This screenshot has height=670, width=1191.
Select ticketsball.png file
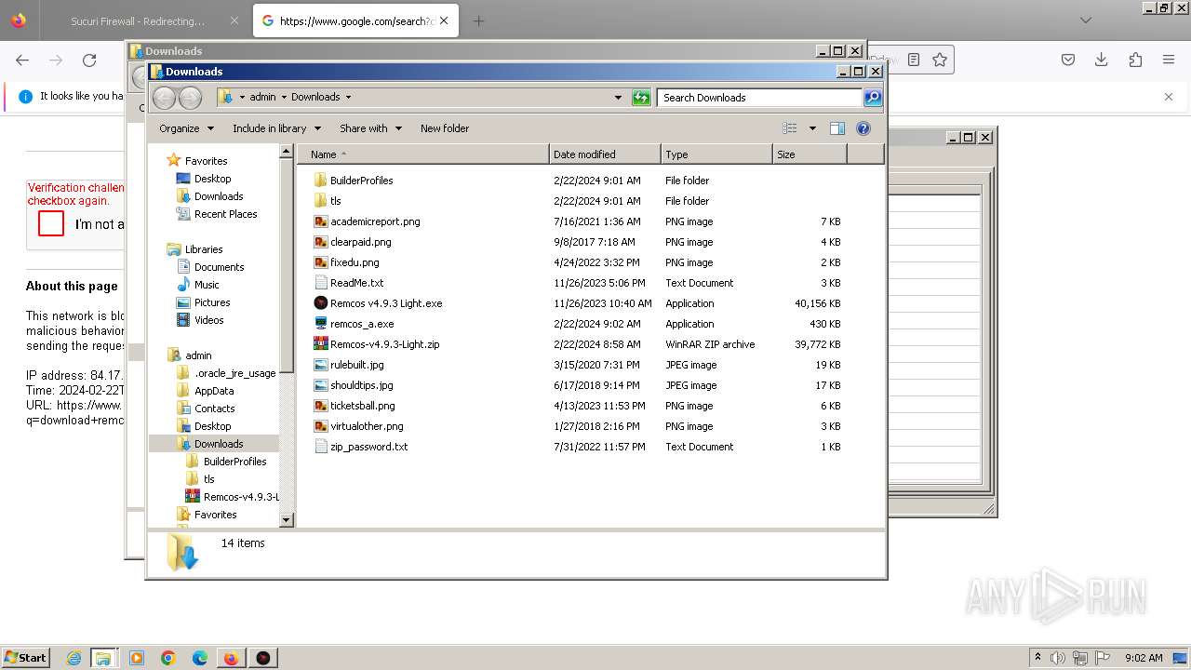coord(355,406)
